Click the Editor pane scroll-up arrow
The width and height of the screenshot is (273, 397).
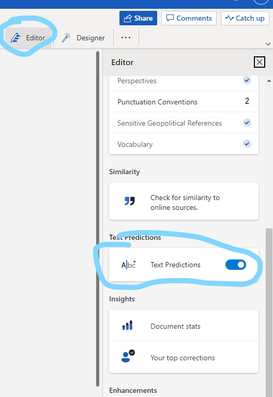[269, 81]
